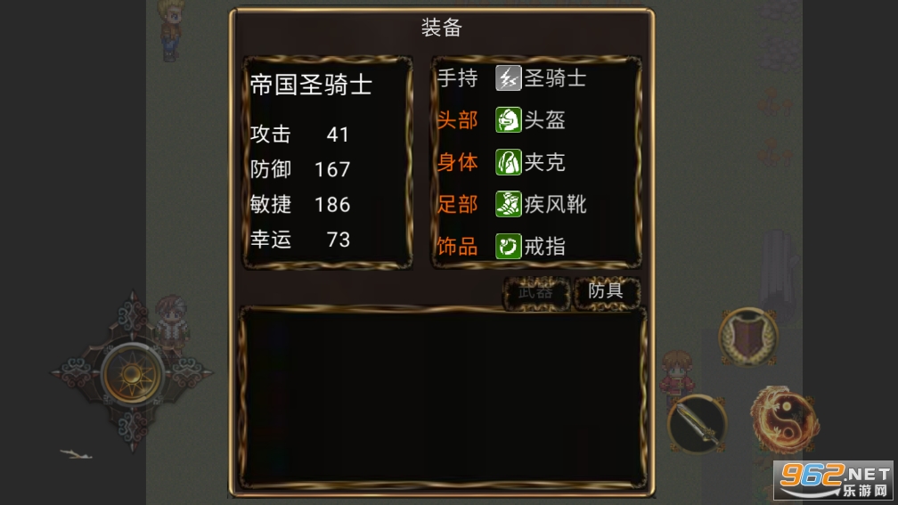Image resolution: width=898 pixels, height=505 pixels.
Task: Tap the 帝国圣骑士 character name
Action: pos(311,86)
